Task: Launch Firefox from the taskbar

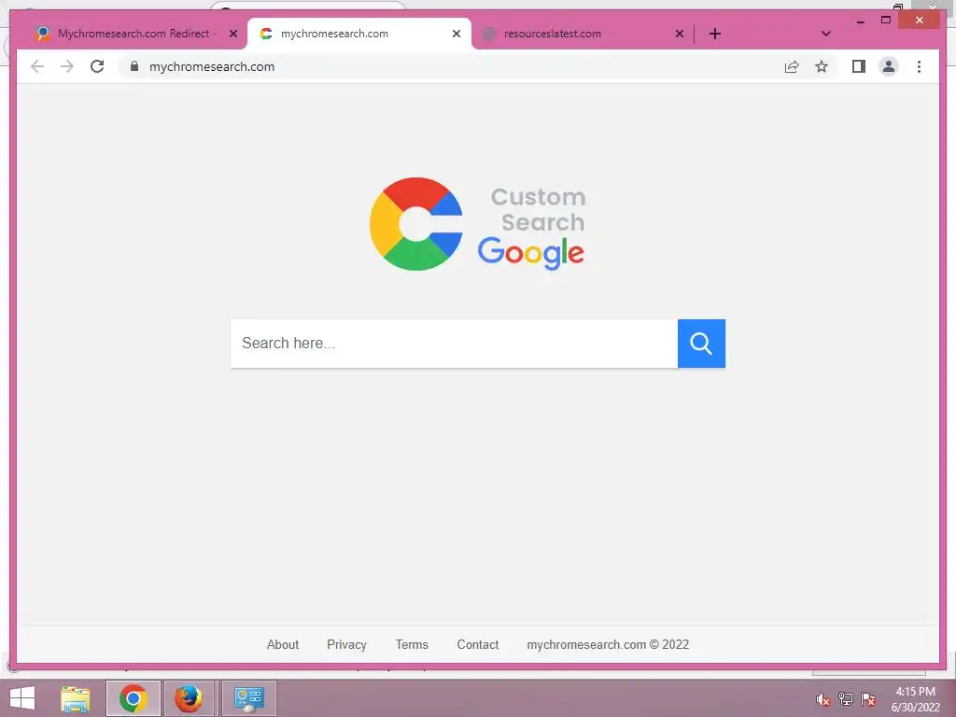Action: click(189, 698)
